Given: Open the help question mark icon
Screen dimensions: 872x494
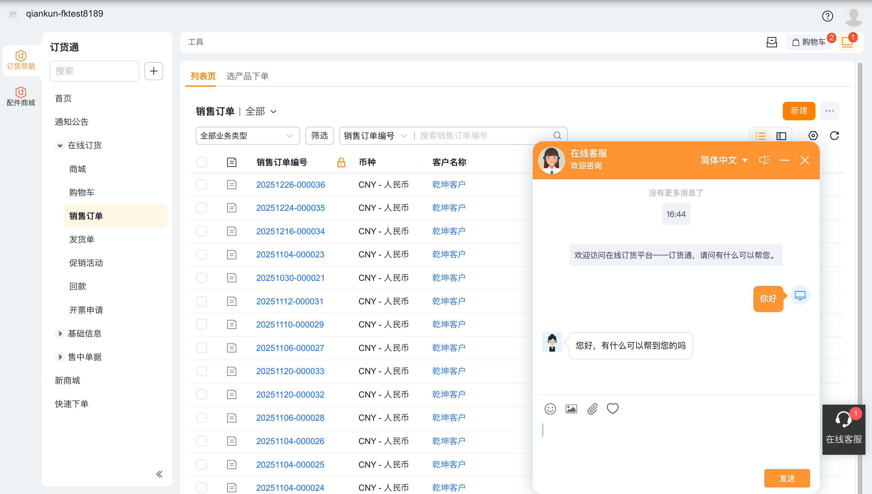Looking at the screenshot, I should point(827,16).
